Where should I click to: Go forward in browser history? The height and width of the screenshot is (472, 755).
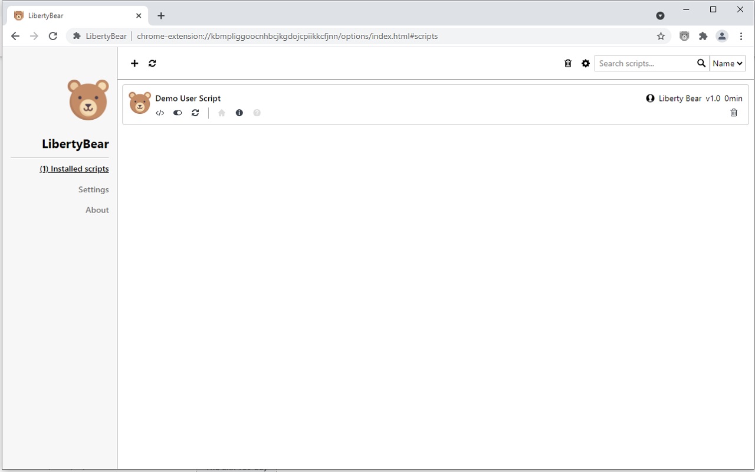coord(34,36)
